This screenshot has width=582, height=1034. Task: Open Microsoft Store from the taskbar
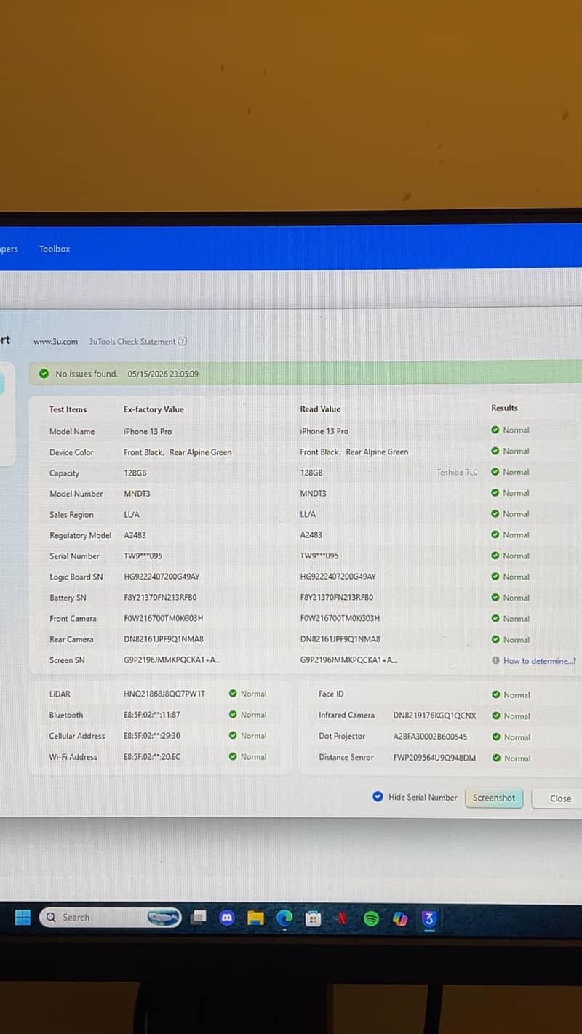coord(313,918)
